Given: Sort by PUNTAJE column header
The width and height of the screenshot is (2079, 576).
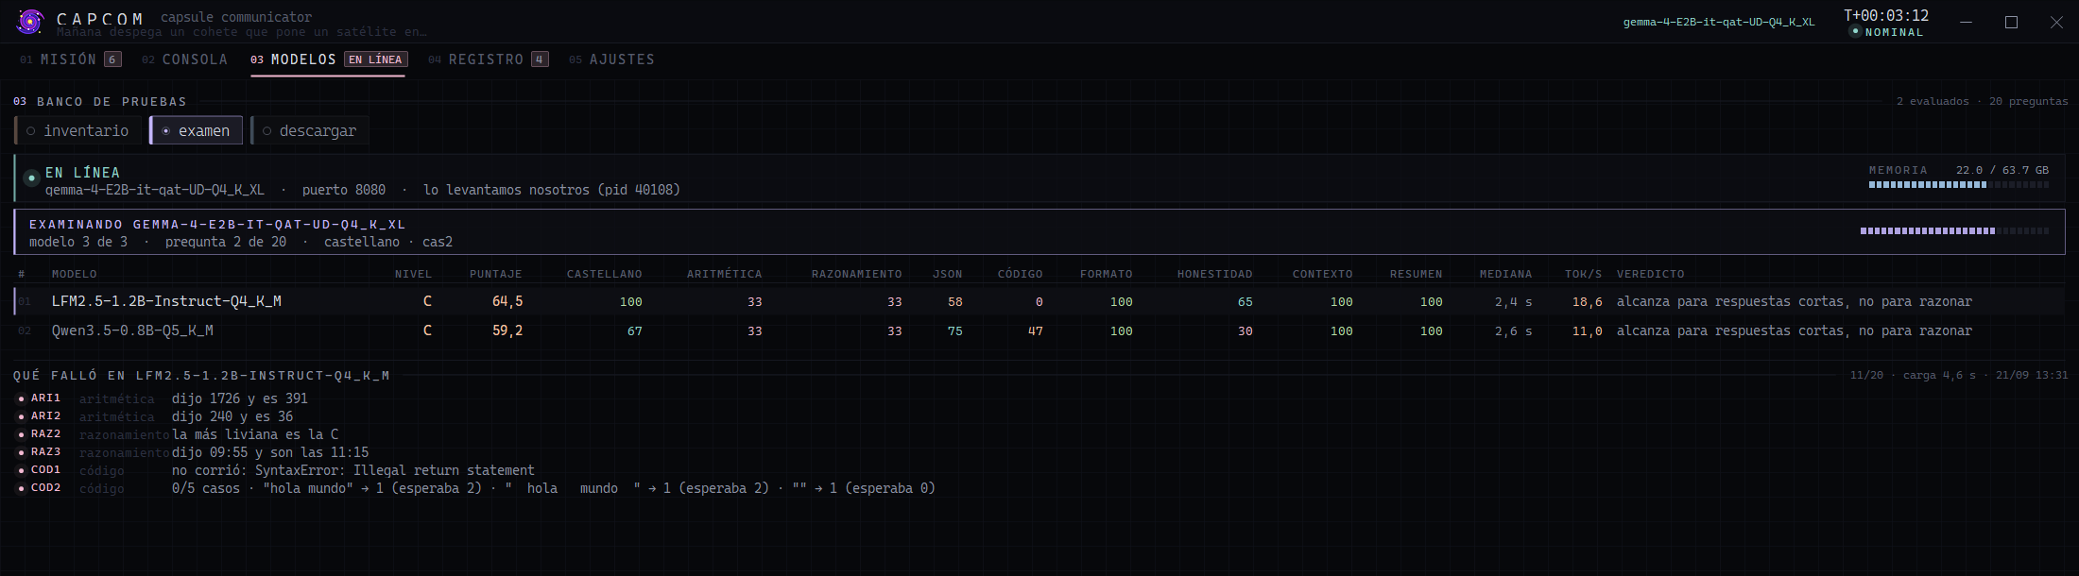Looking at the screenshot, I should (496, 274).
